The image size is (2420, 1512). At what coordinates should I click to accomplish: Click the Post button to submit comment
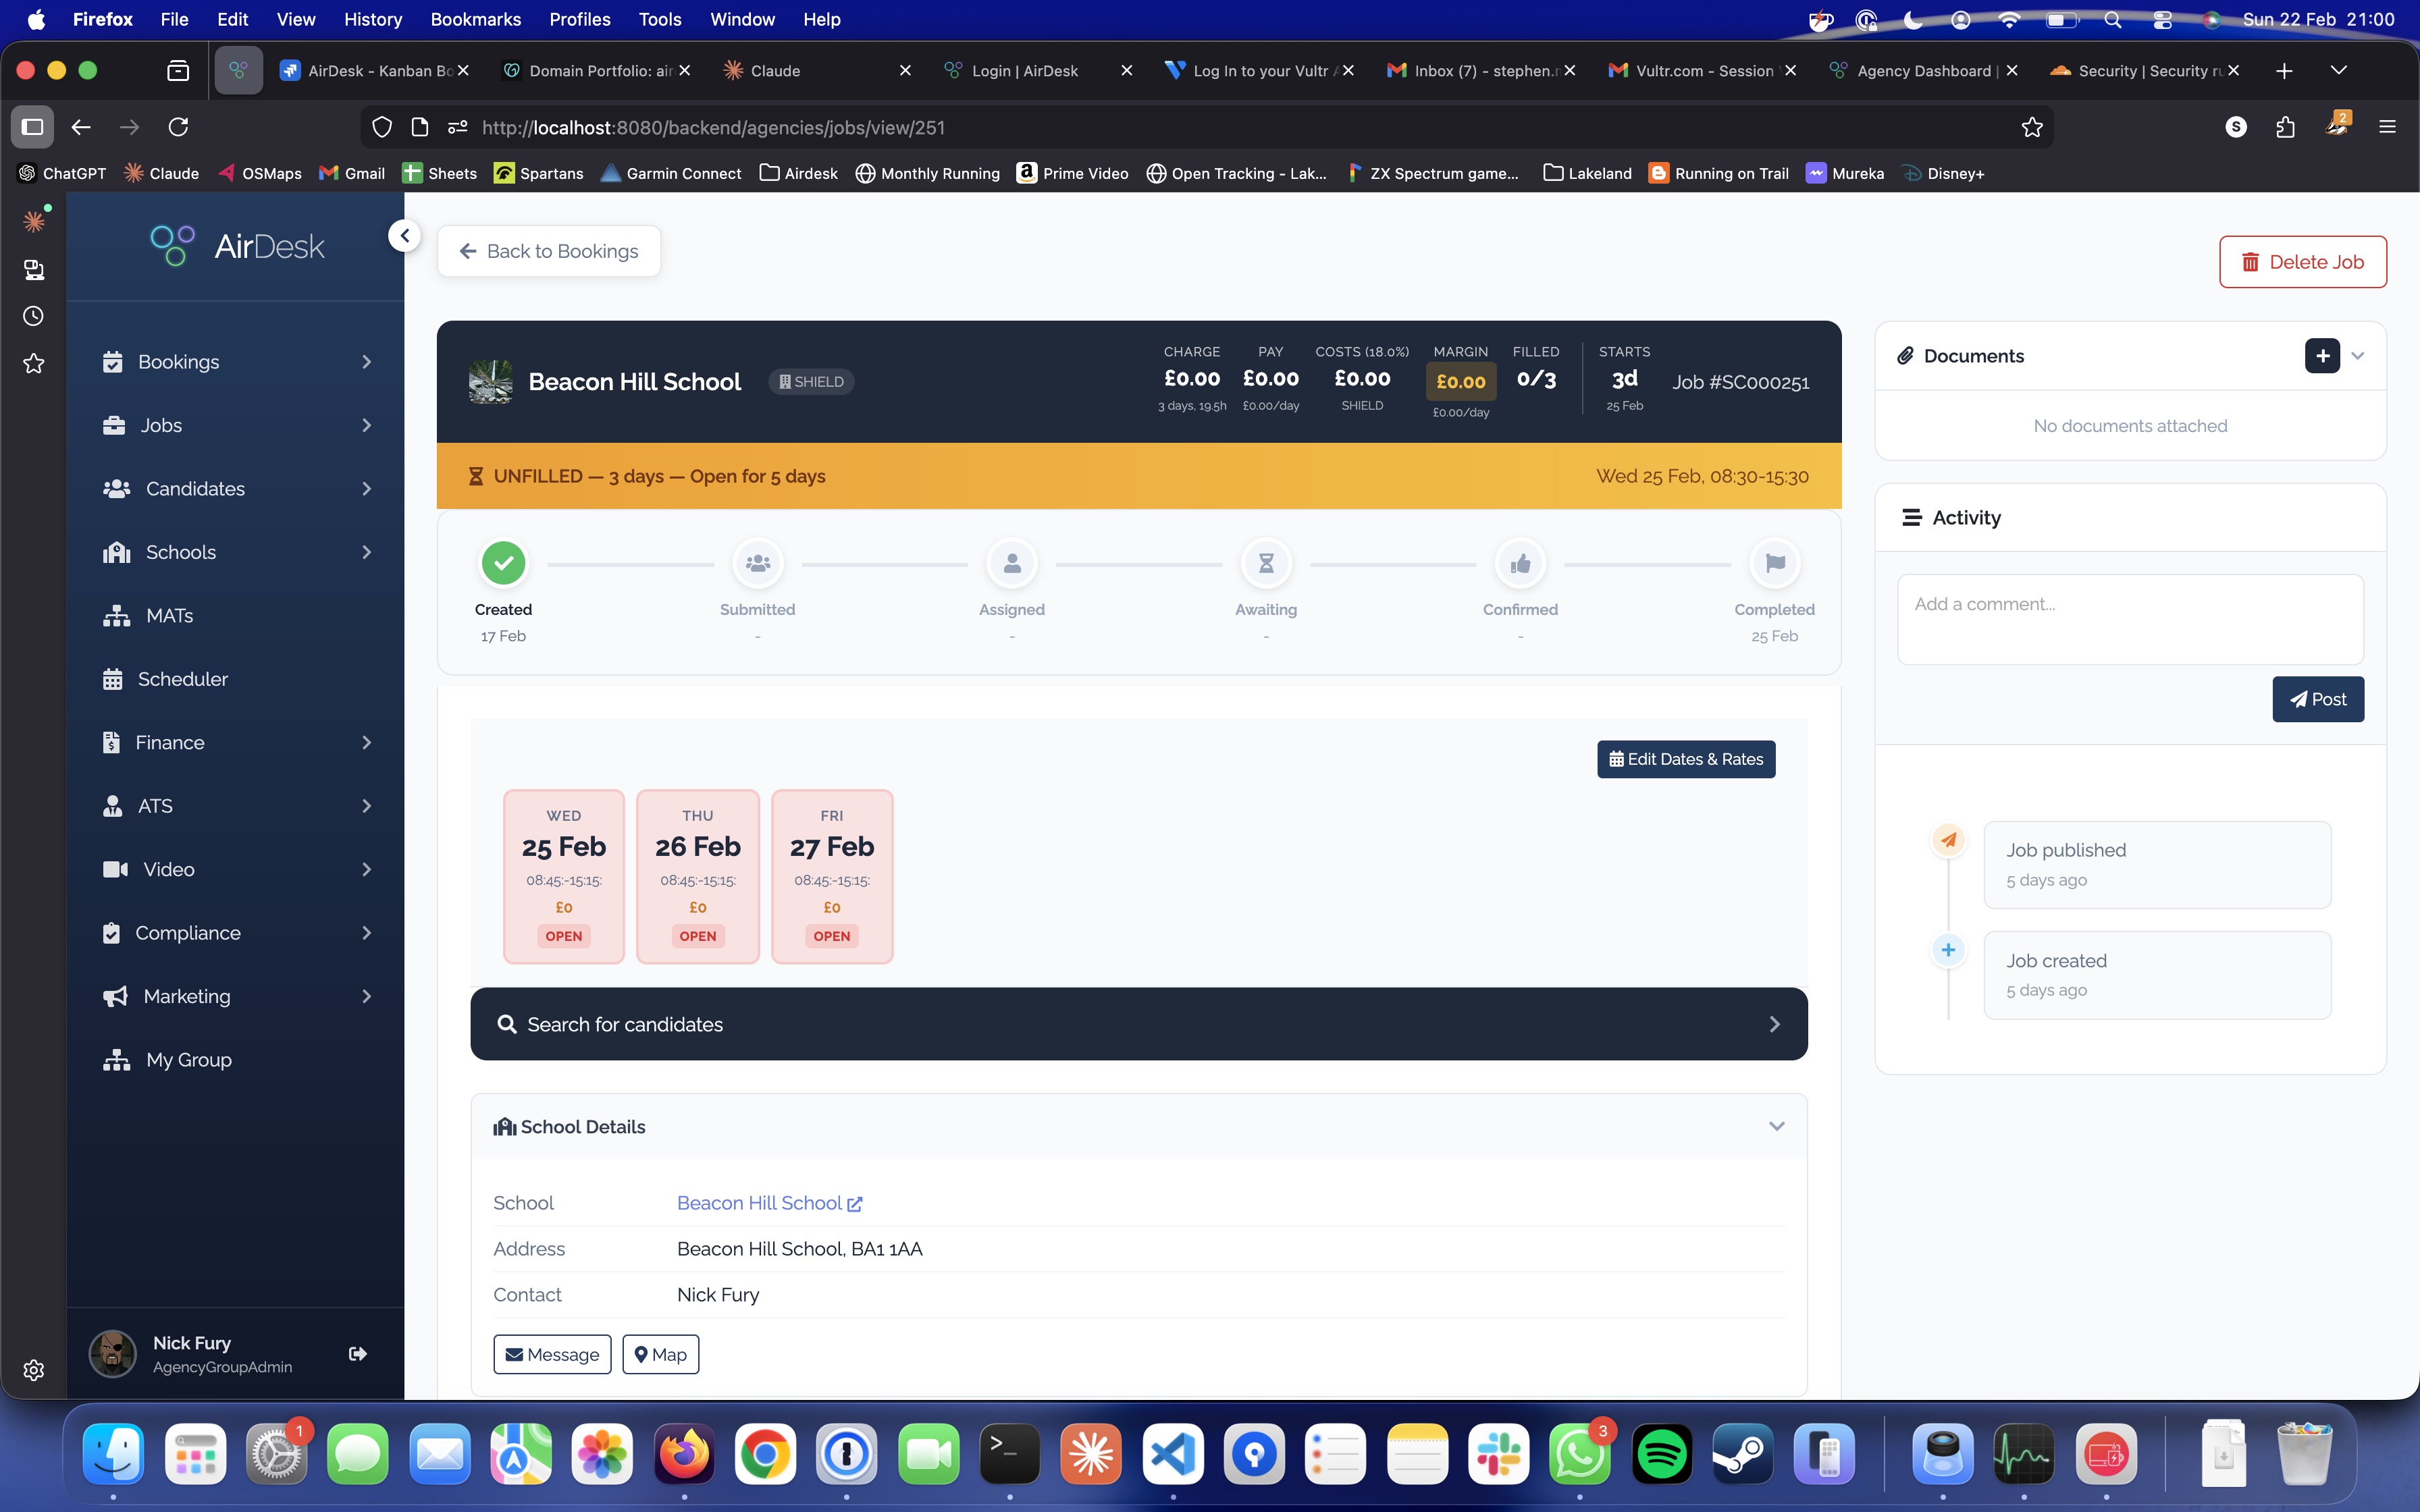[2318, 698]
